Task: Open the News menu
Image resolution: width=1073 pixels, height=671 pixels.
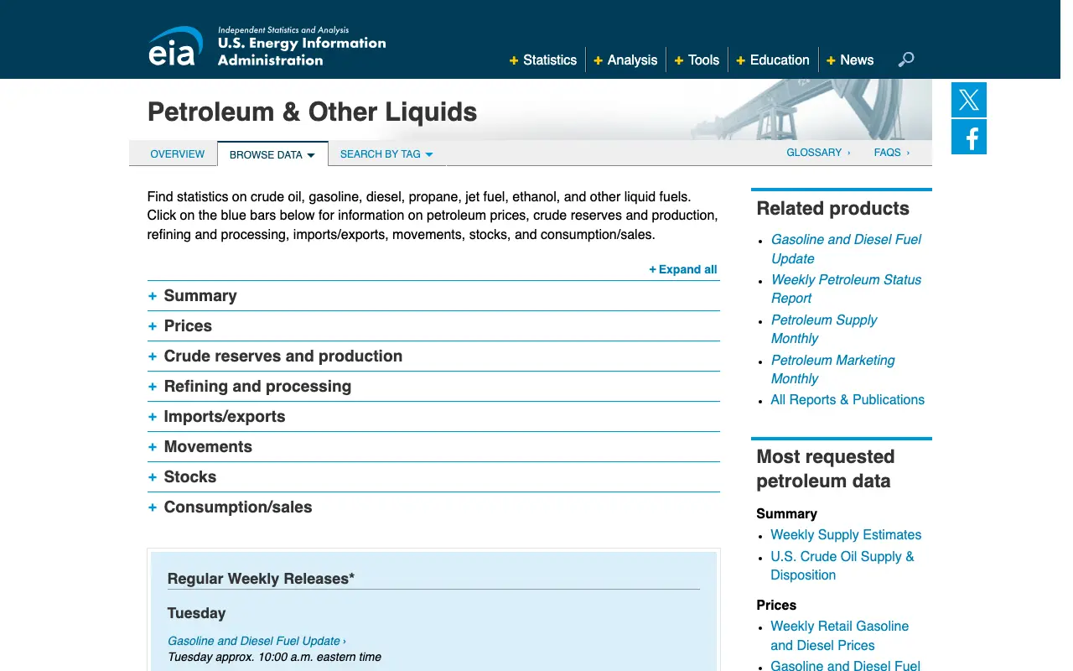Action: pyautogui.click(x=850, y=60)
